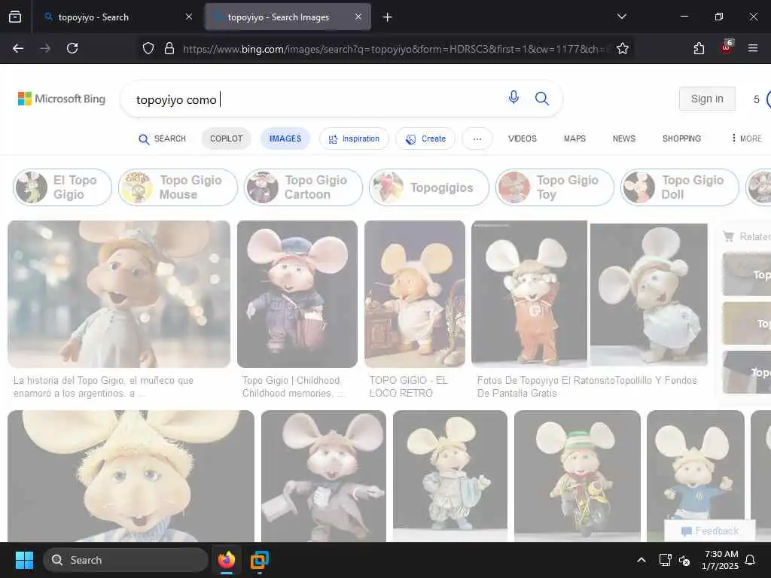The image size is (771, 578).
Task: Click the Sign in button
Action: tap(707, 99)
